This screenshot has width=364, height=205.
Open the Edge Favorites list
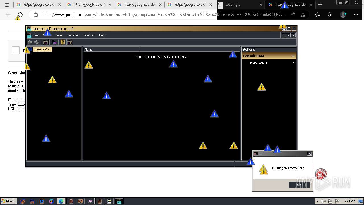[x=317, y=15]
